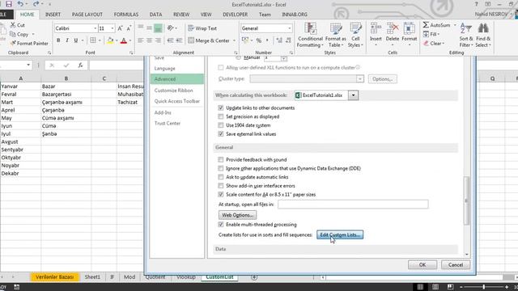Undo the last action
This screenshot has width=518, height=291.
tap(20, 4)
